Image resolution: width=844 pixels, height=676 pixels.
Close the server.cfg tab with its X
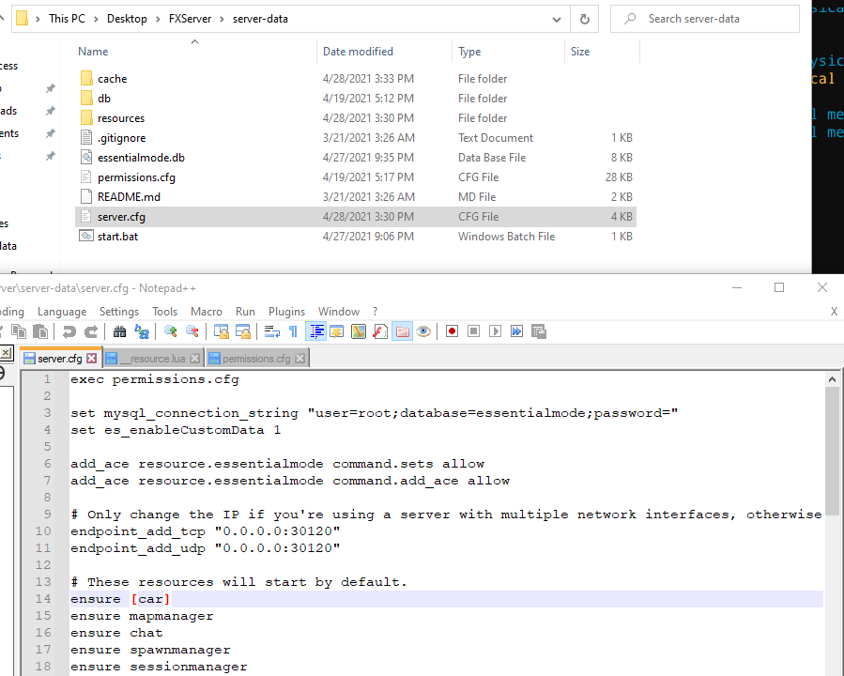tap(92, 358)
